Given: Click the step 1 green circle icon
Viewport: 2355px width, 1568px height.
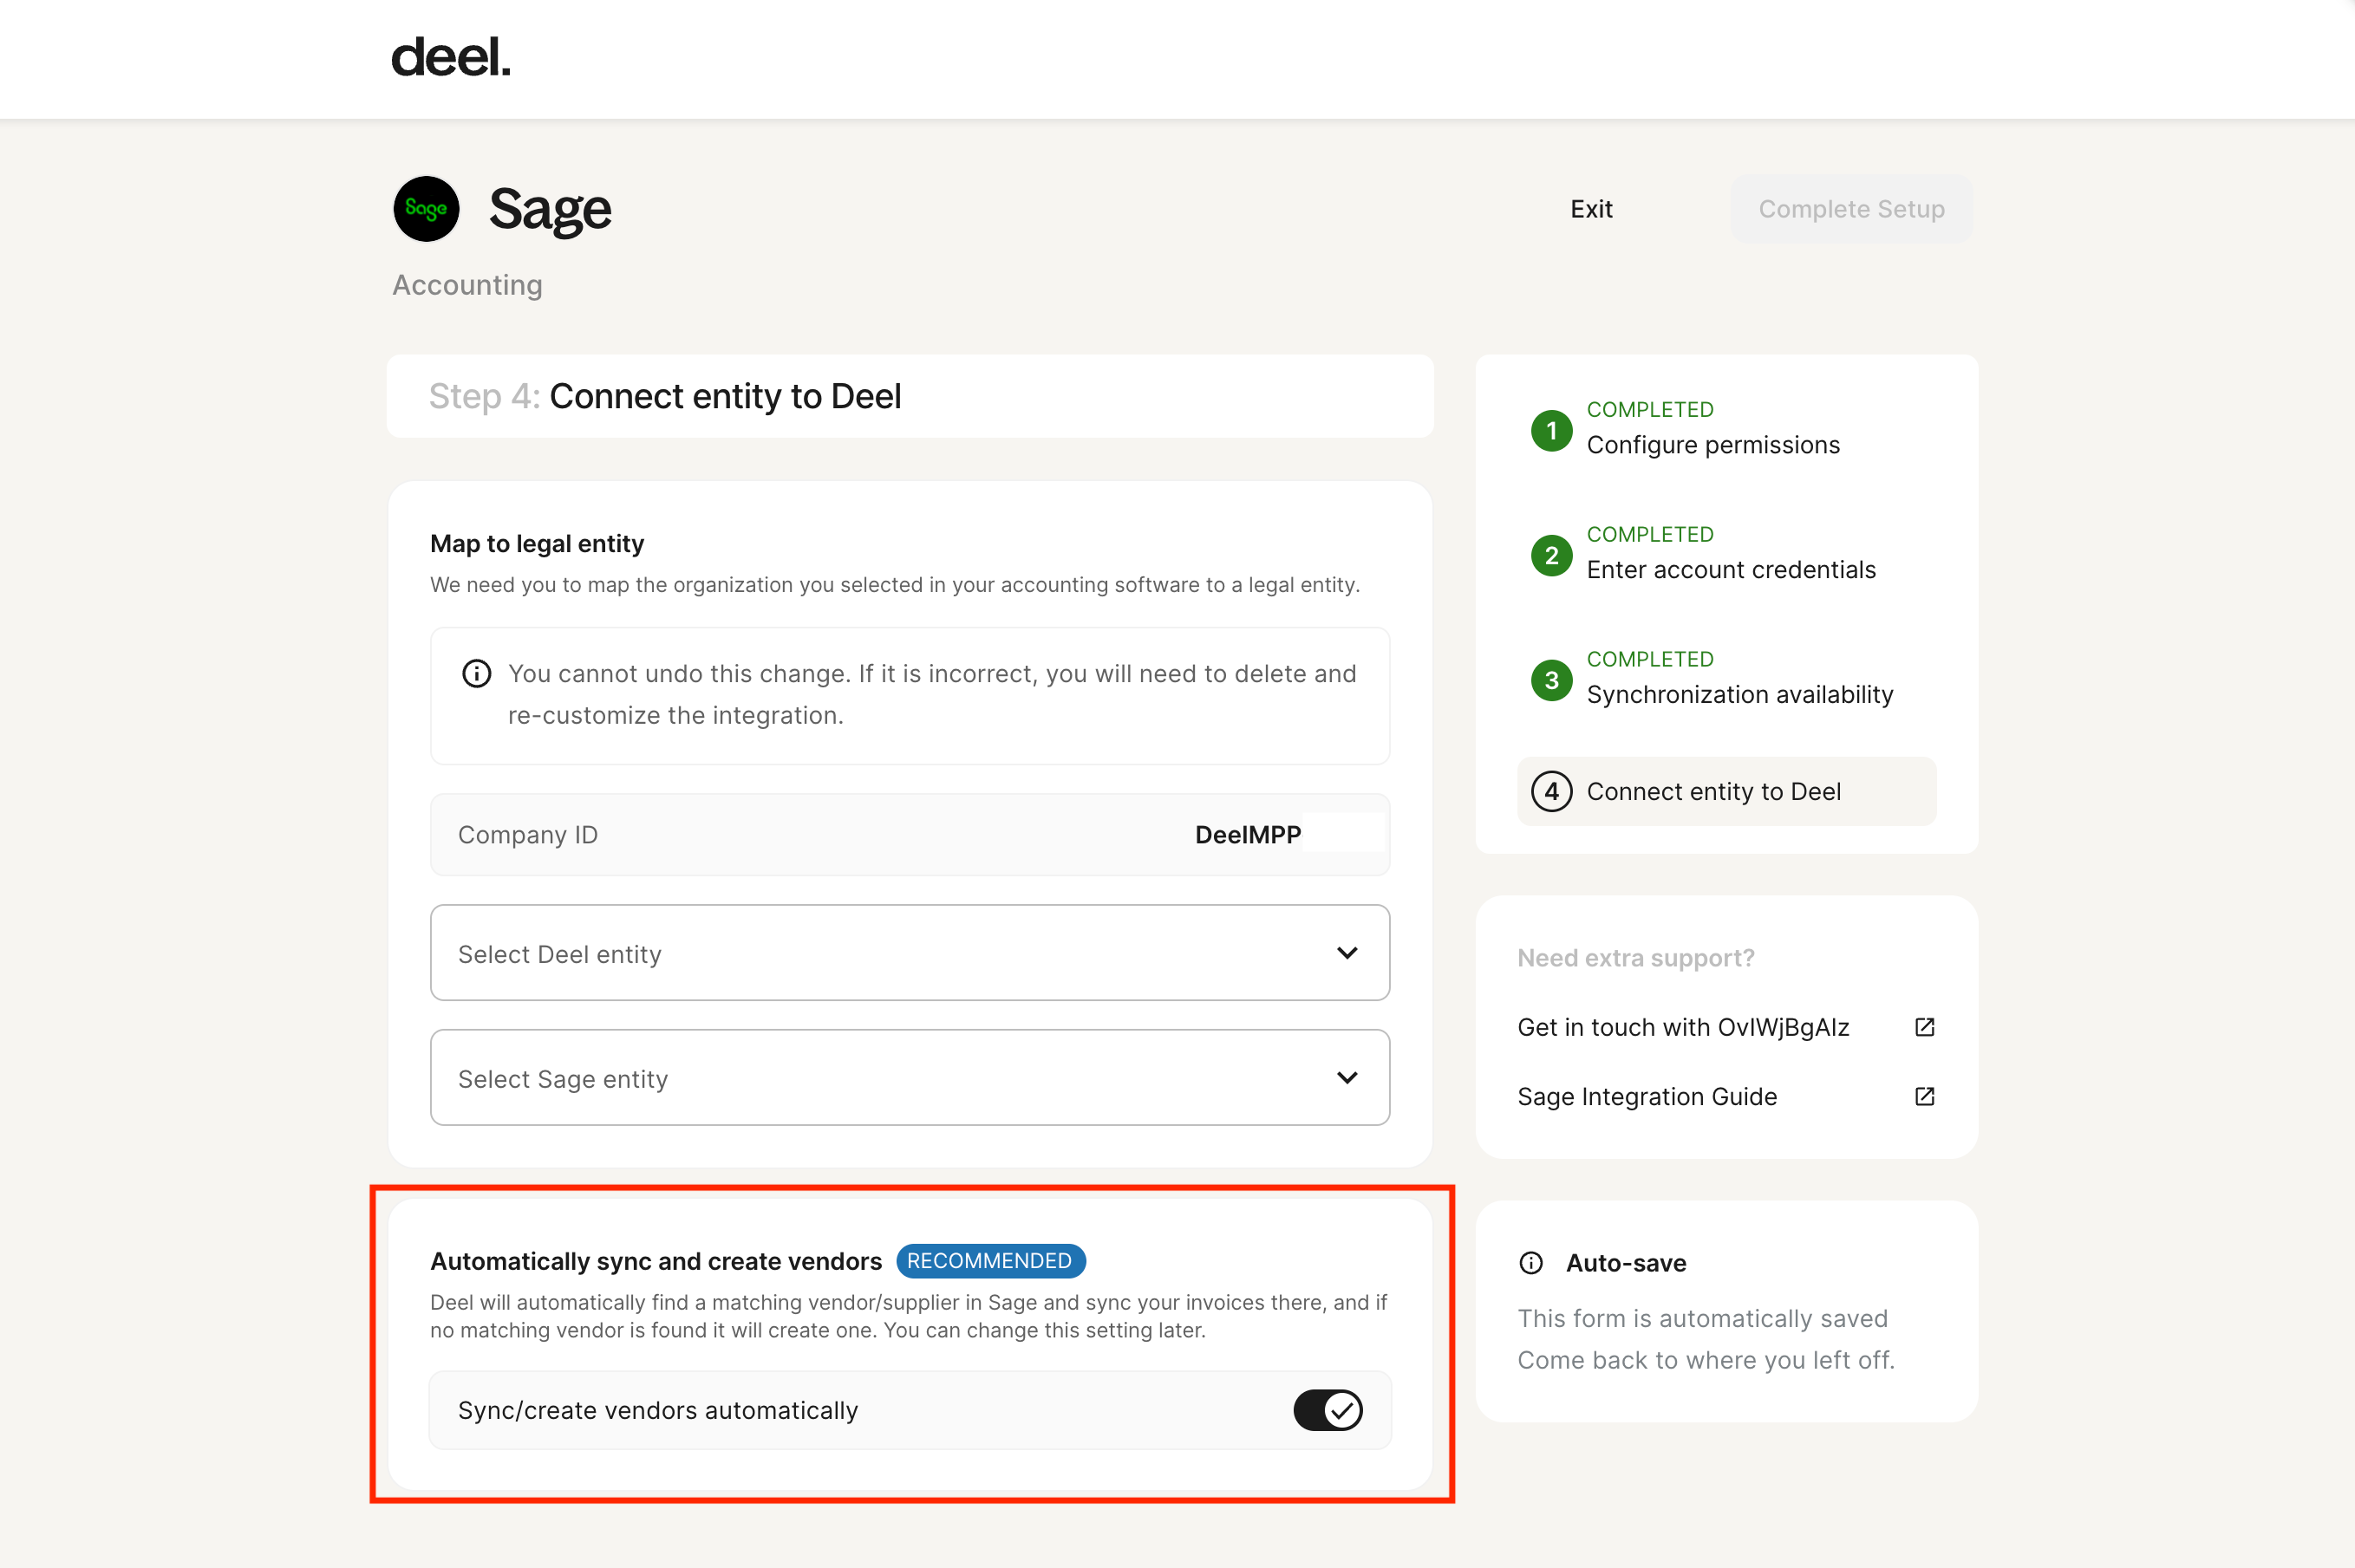Looking at the screenshot, I should click(x=1552, y=430).
